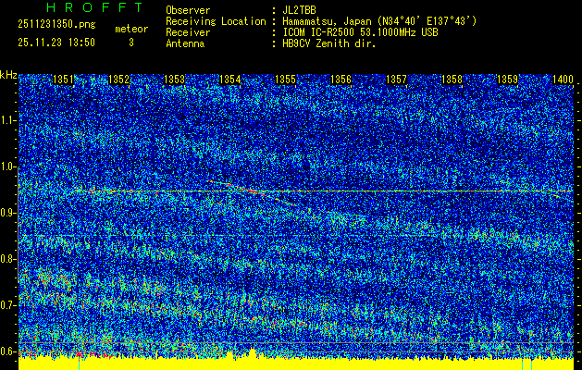Image resolution: width=582 pixels, height=370 pixels.
Task: Click the 25.11.23 13:50 timestamp
Action: (56, 43)
